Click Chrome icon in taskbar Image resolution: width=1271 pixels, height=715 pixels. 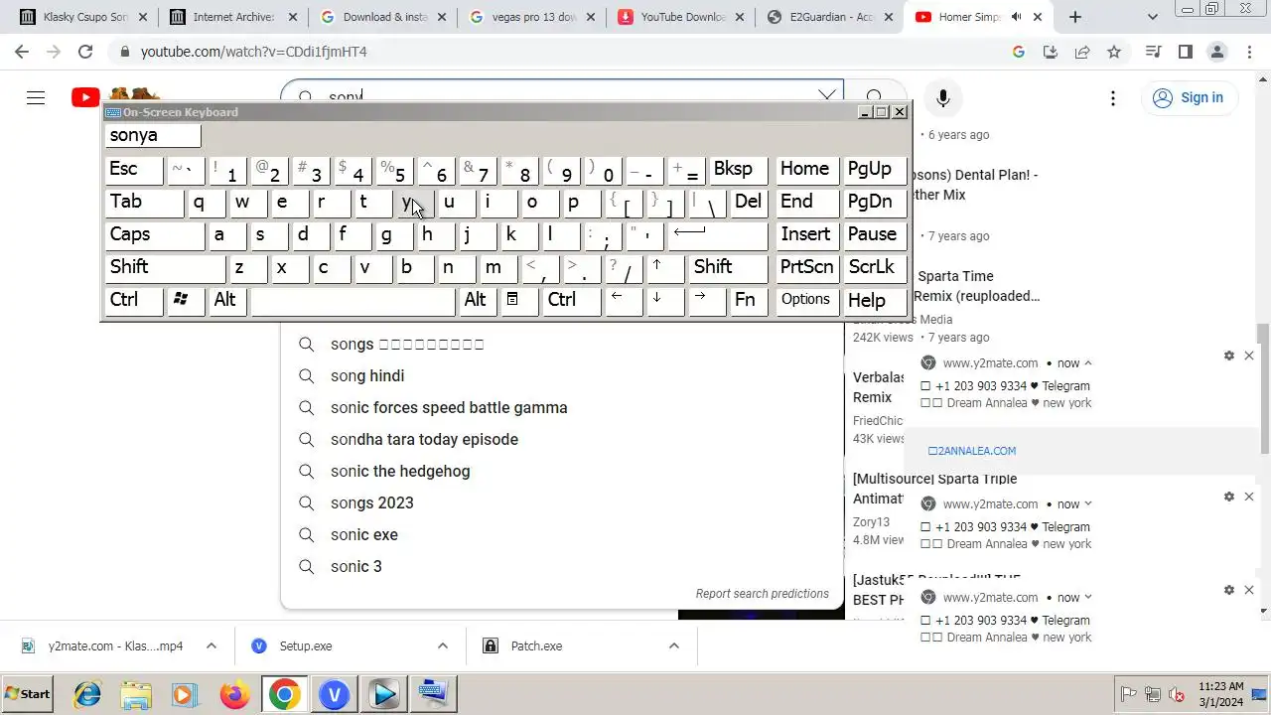[284, 694]
